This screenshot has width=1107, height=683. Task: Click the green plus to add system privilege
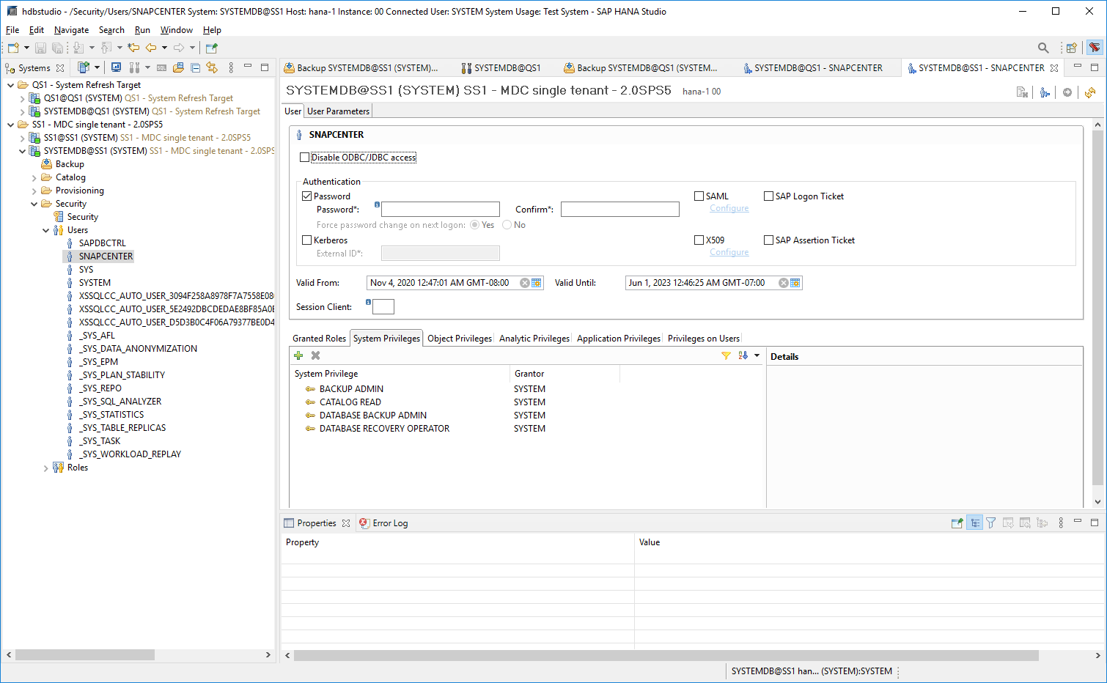[x=298, y=355]
